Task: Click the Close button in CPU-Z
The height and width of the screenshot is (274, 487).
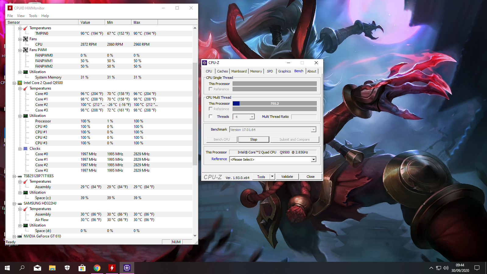Action: [x=310, y=177]
